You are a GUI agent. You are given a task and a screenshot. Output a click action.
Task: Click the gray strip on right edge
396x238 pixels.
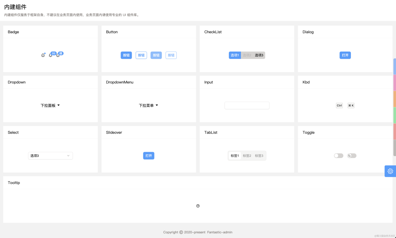395,148
